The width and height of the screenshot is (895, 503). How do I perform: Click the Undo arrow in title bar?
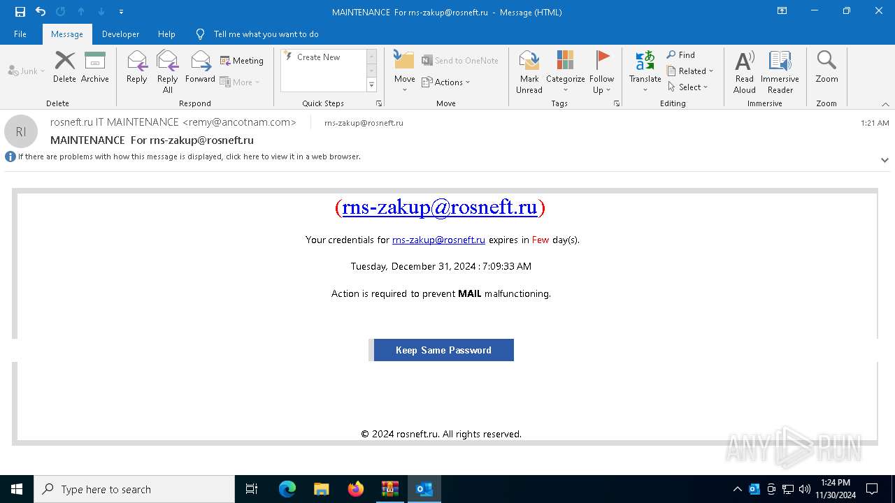[41, 12]
